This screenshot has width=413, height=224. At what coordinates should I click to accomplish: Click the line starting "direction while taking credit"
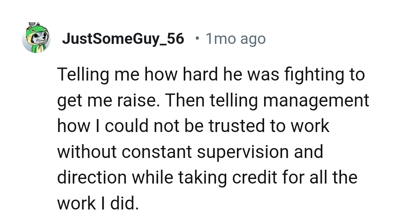pos(207,178)
